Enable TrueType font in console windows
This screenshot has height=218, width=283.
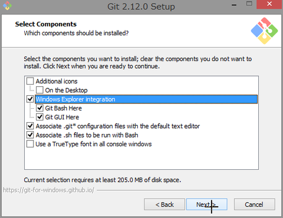pyautogui.click(x=30, y=144)
